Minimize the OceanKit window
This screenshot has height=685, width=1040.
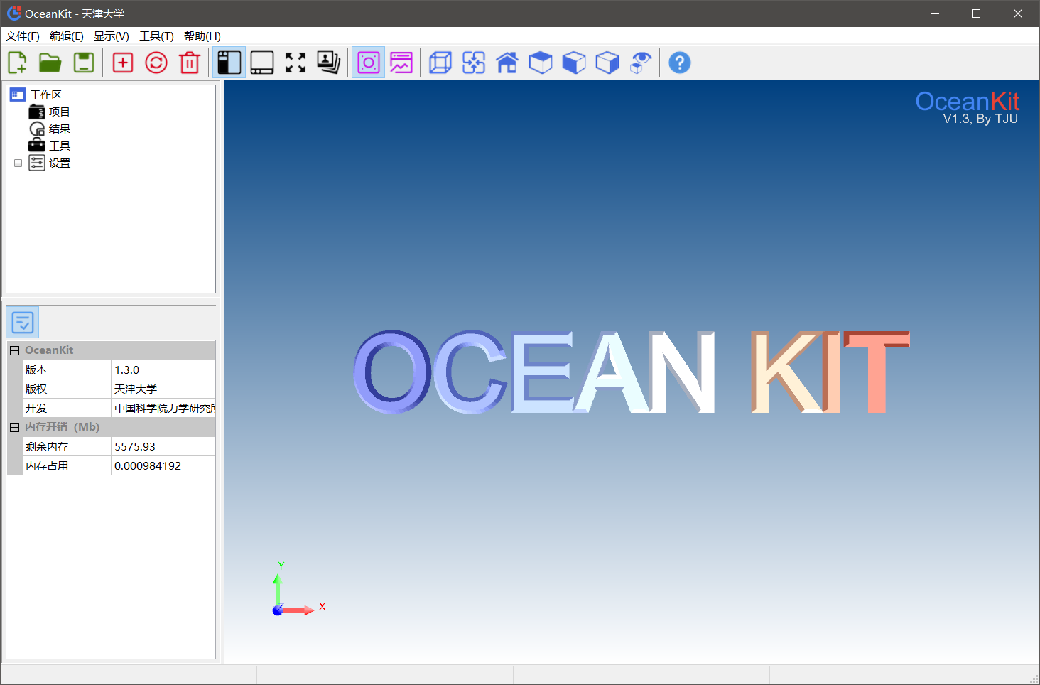935,14
